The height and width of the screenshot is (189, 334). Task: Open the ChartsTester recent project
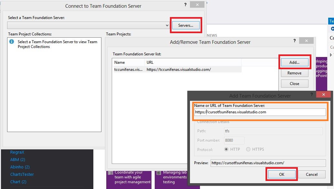[22, 174]
